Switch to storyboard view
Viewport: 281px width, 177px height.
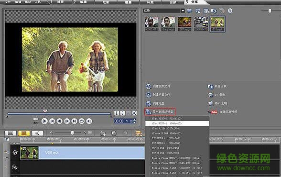pyautogui.click(x=11, y=133)
